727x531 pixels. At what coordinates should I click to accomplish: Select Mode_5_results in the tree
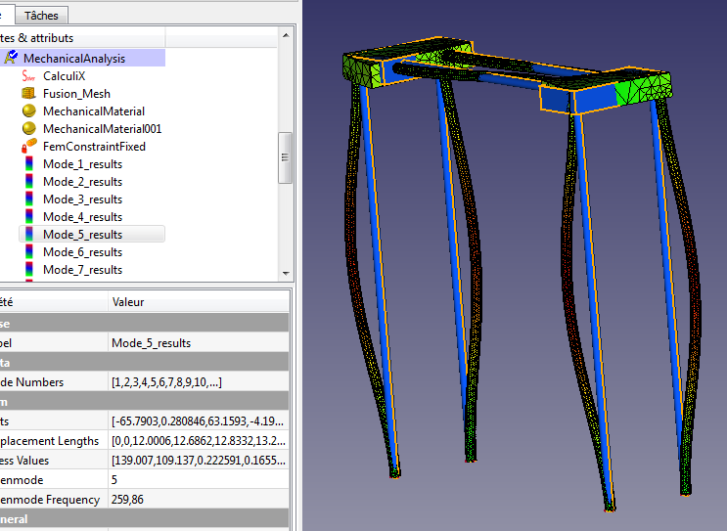click(82, 235)
